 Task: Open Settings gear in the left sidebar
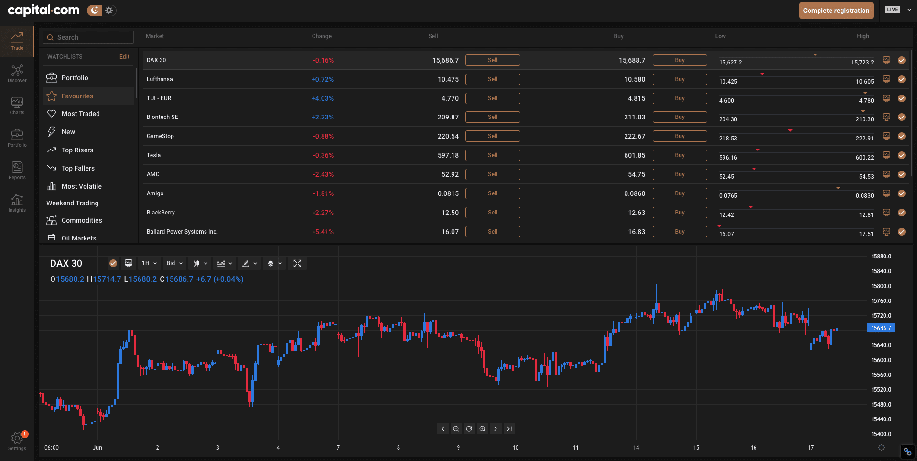click(17, 441)
